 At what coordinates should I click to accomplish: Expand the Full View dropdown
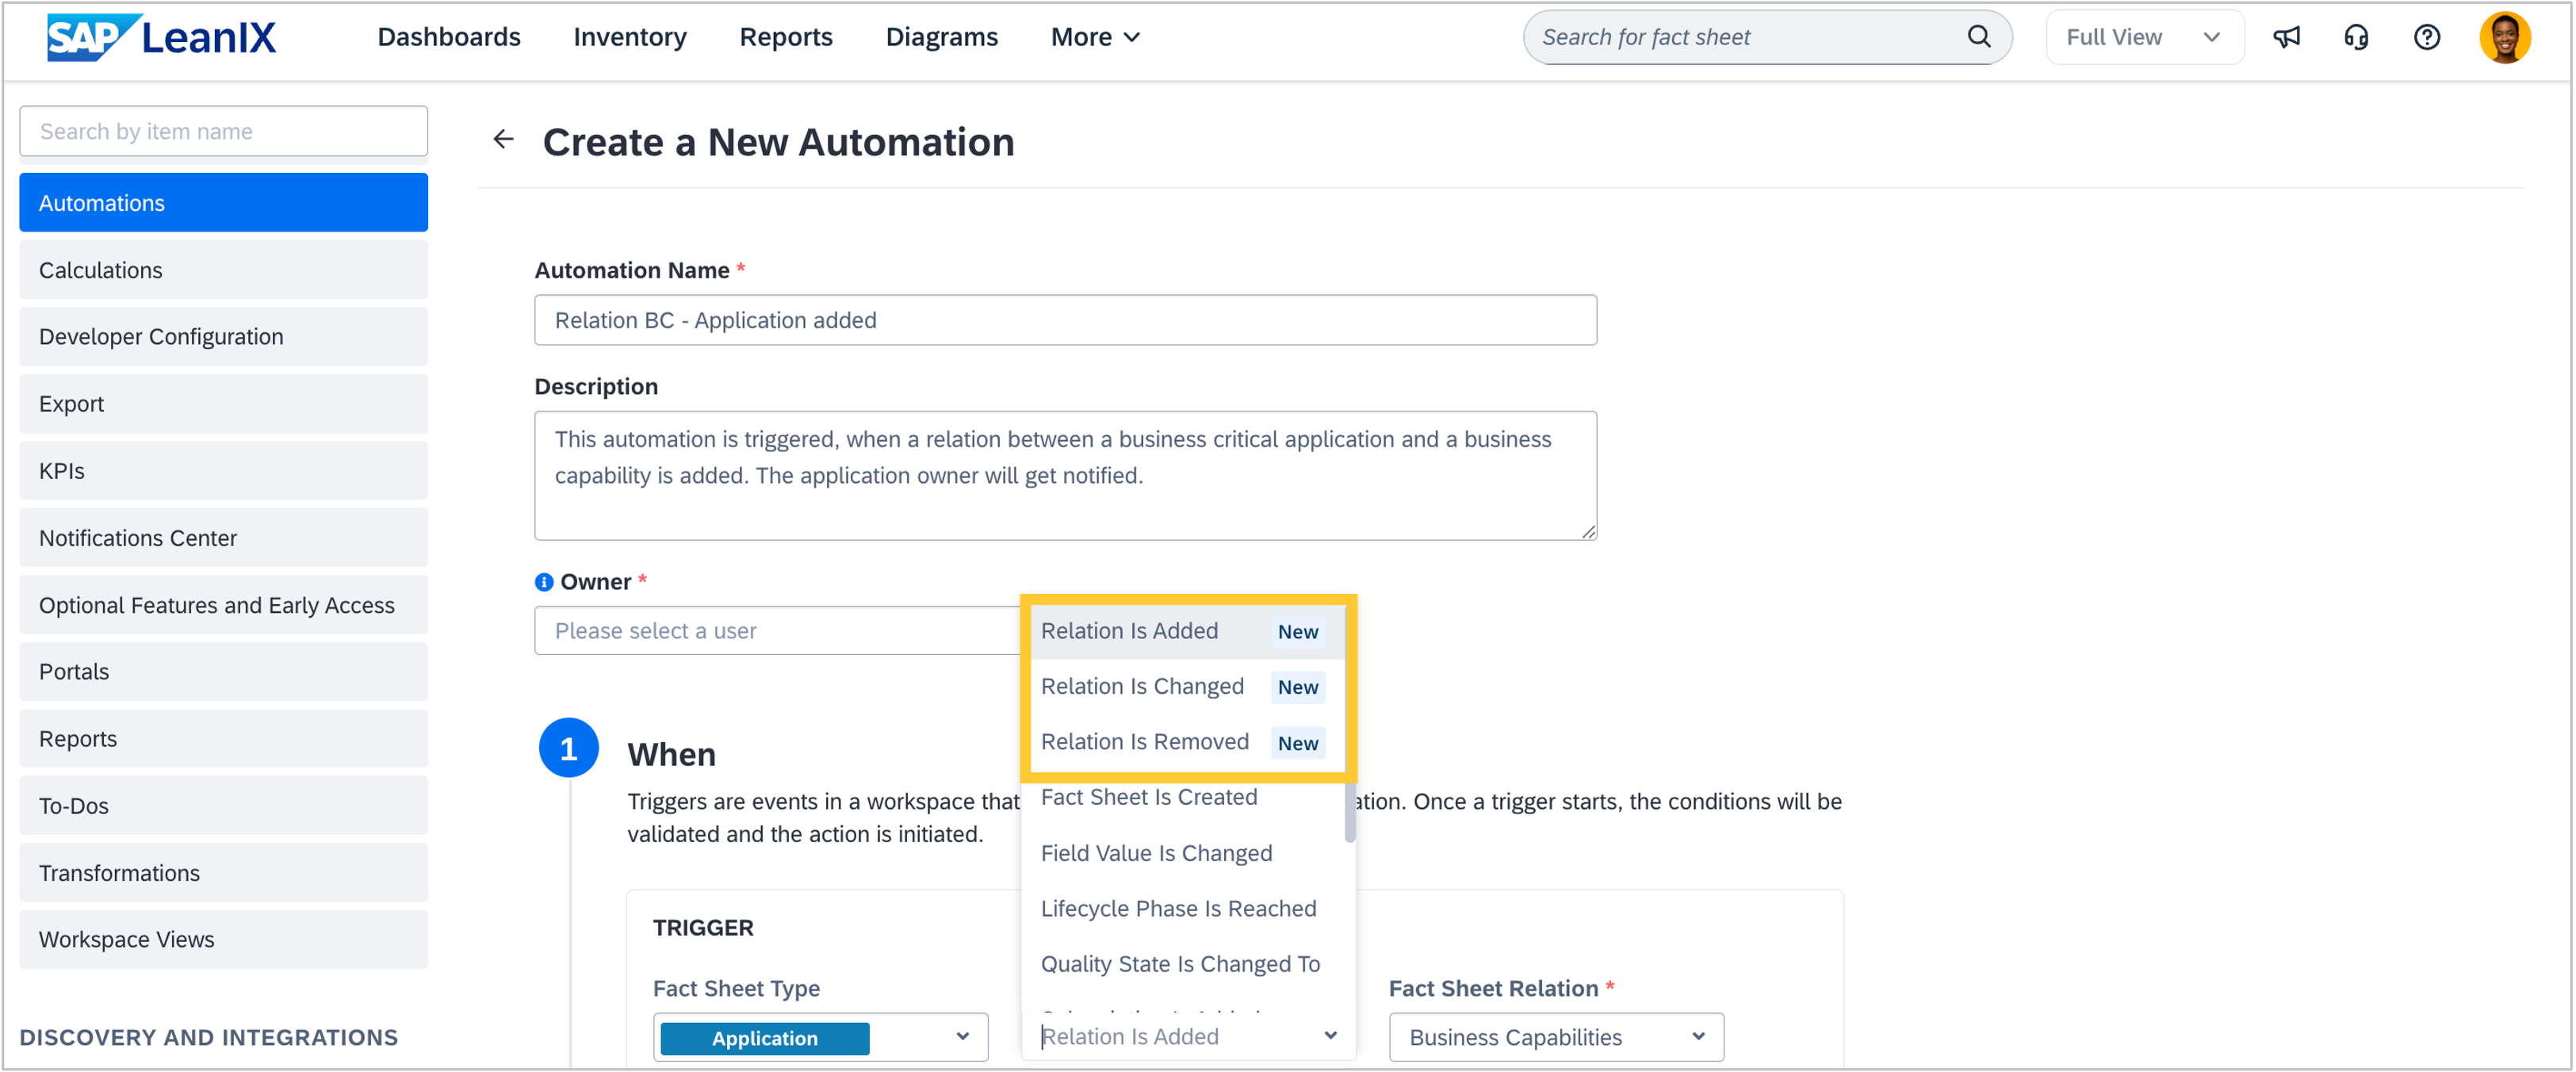tap(2143, 38)
